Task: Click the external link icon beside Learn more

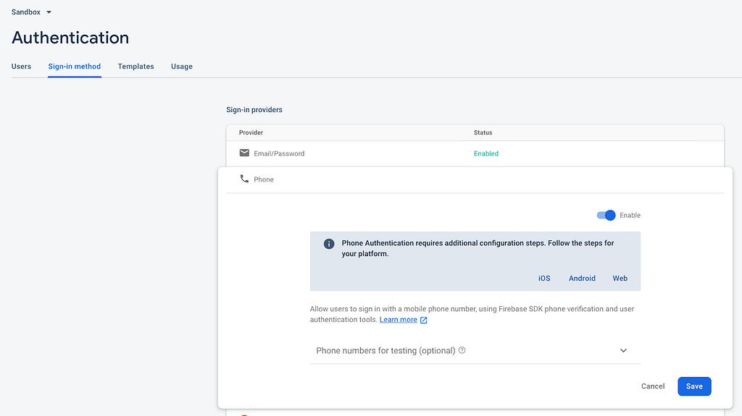Action: 423,320
